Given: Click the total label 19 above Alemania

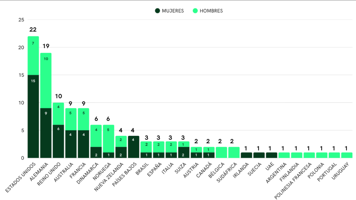Looking at the screenshot, I should point(46,46).
